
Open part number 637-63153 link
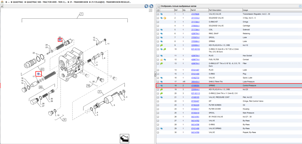(x=195, y=49)
